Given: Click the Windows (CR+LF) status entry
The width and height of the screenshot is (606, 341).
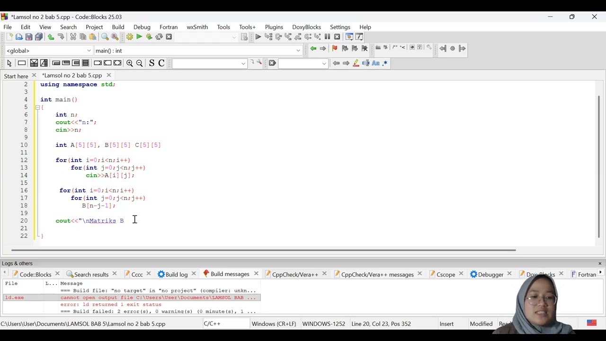Looking at the screenshot, I should [x=274, y=324].
